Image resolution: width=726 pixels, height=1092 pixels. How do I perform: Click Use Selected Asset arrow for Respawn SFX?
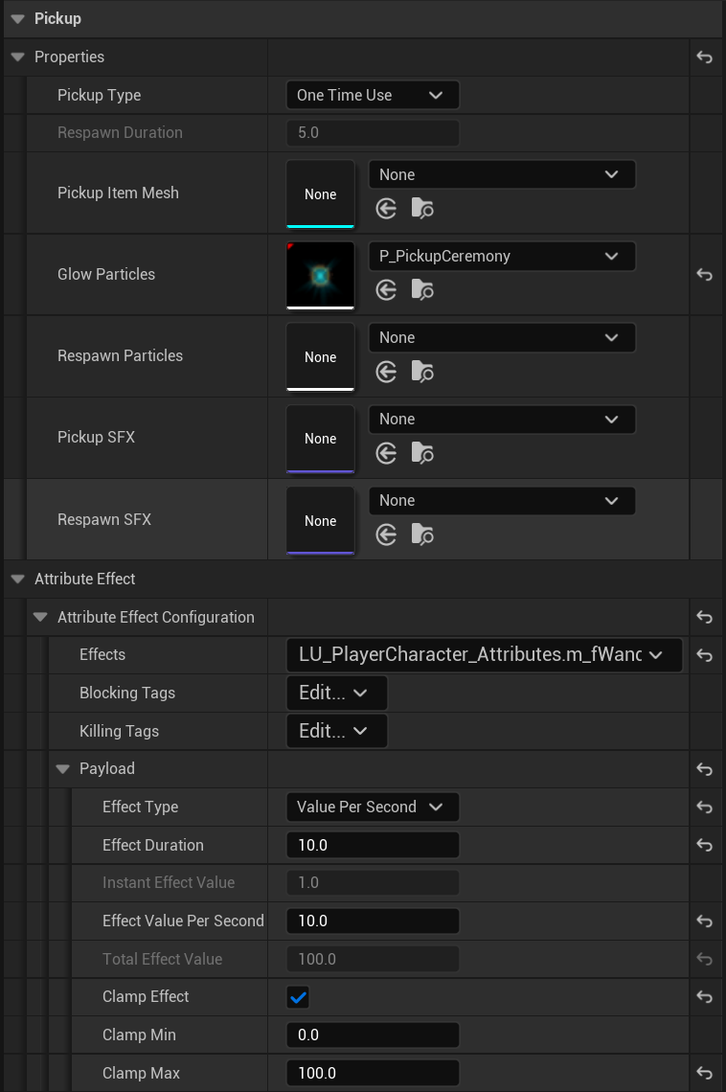[x=386, y=535]
